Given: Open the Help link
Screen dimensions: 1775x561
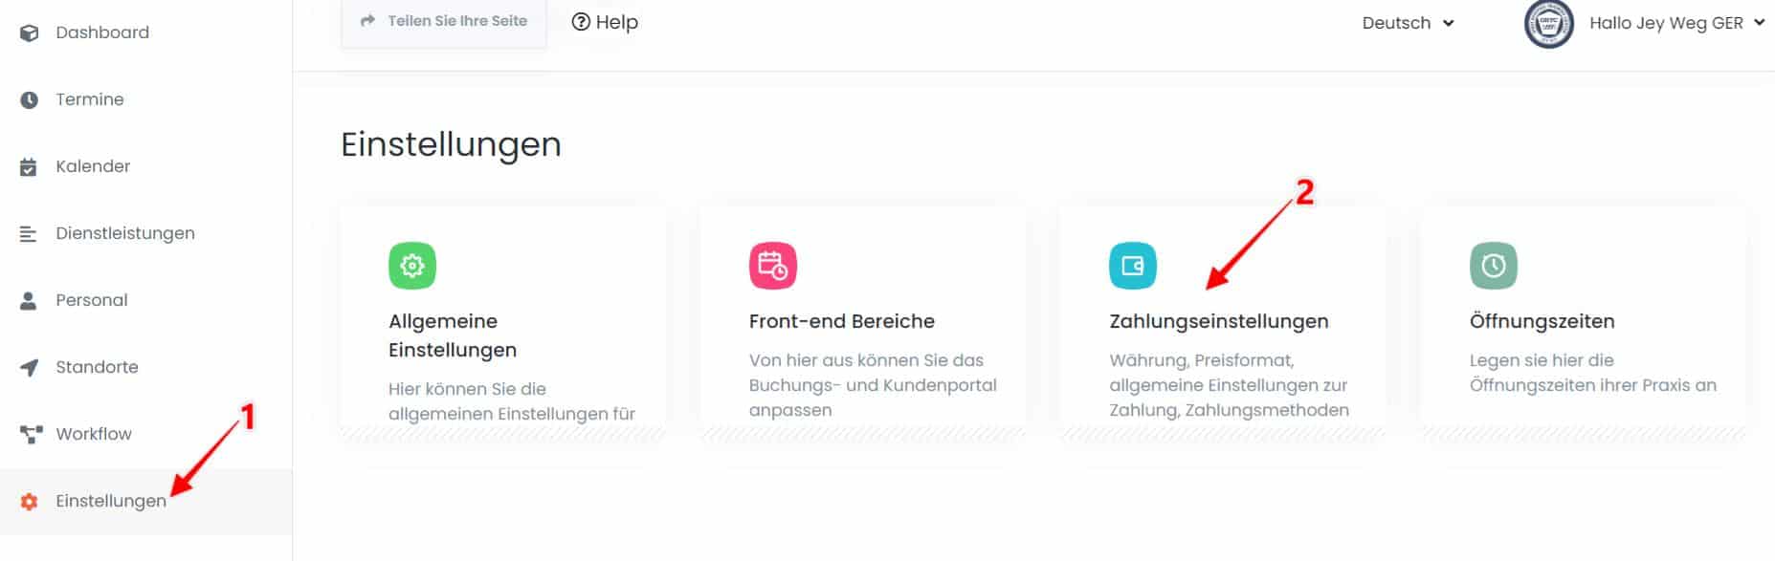Looking at the screenshot, I should coord(605,22).
